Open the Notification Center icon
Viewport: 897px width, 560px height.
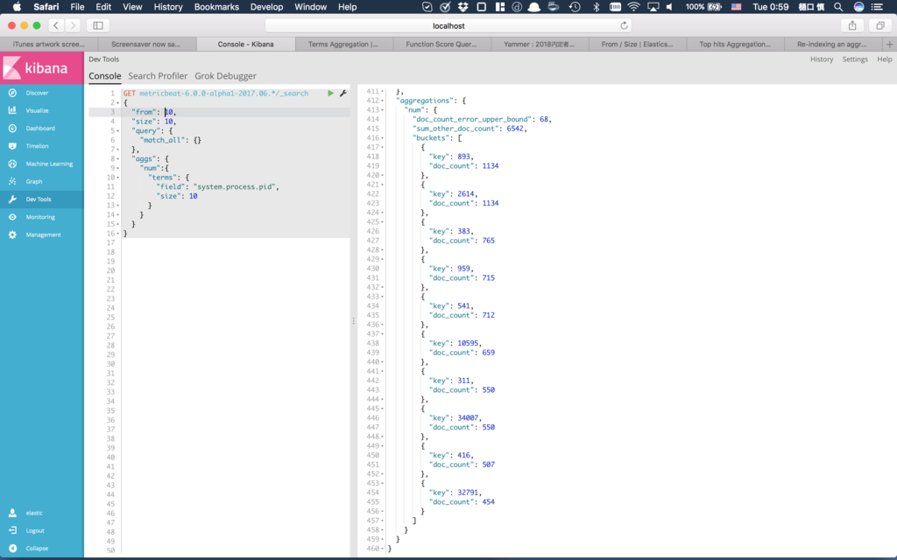[877, 7]
